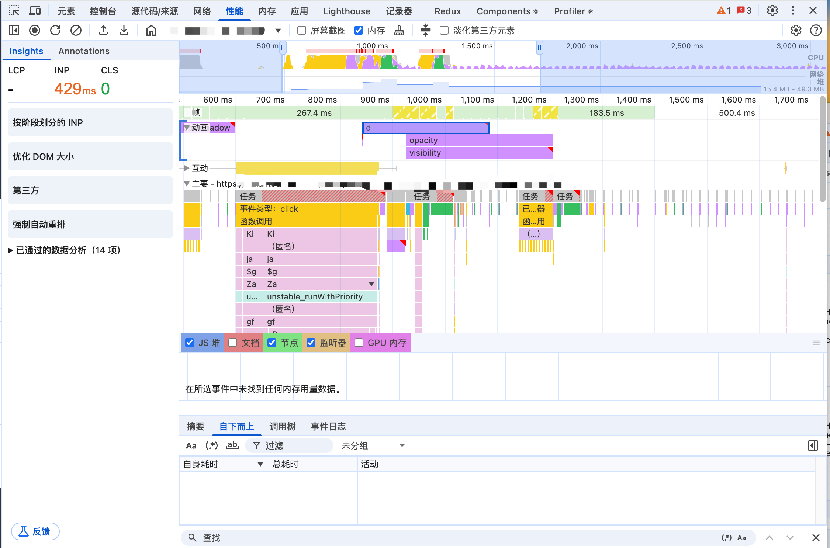Viewport: 830px width, 548px height.
Task: Expand the 互动 track
Action: [187, 169]
